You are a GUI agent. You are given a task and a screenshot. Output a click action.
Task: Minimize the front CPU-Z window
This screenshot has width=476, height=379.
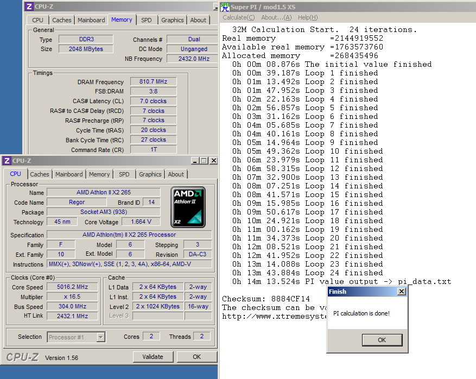[x=195, y=161]
